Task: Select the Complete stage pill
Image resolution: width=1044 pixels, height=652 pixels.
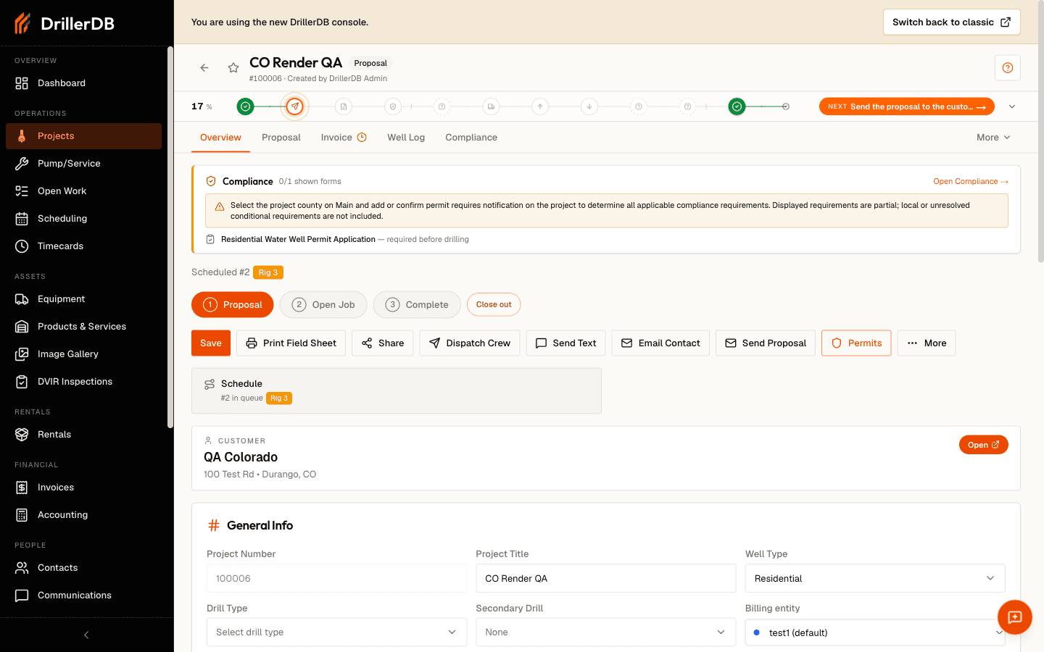Action: click(417, 305)
